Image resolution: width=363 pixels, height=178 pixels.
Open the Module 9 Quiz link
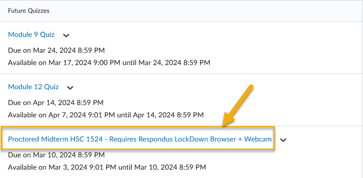31,35
